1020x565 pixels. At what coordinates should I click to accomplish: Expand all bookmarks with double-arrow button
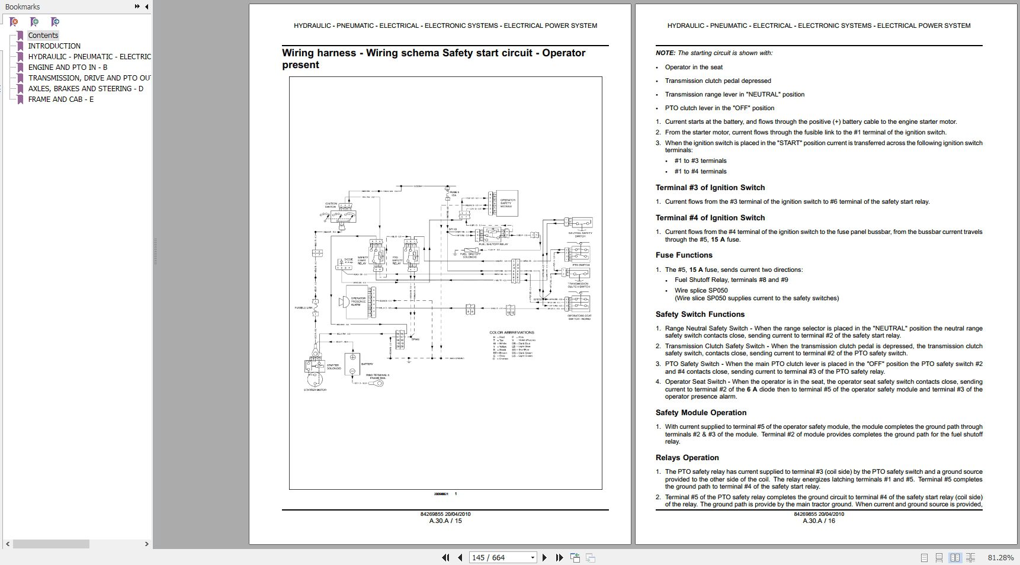click(x=137, y=7)
